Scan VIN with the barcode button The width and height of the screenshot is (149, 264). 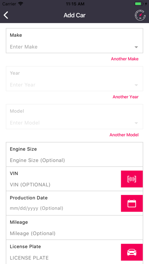tap(132, 179)
